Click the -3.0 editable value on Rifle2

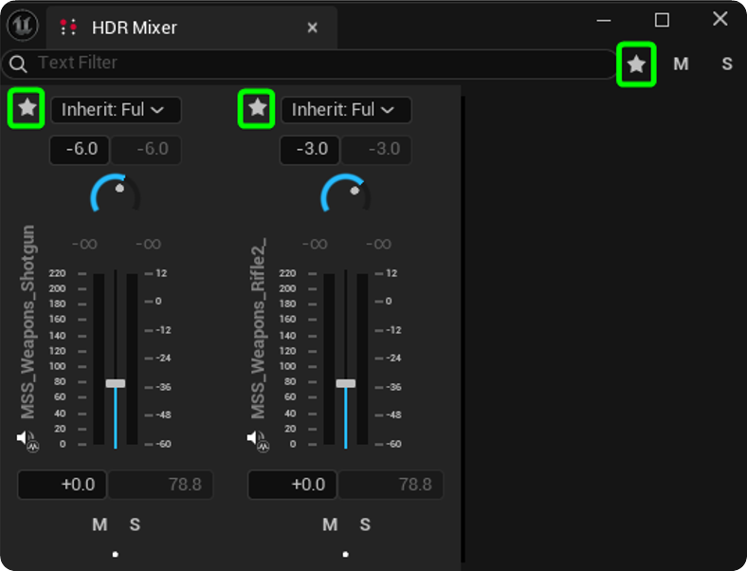(x=310, y=150)
